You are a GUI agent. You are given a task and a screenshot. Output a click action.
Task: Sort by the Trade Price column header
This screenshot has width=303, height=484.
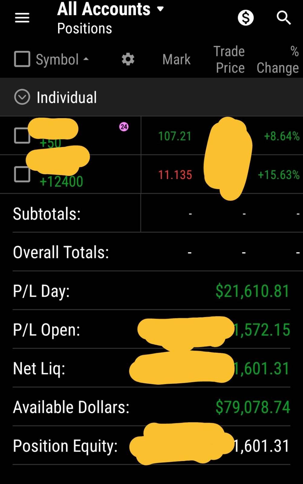[x=230, y=59]
